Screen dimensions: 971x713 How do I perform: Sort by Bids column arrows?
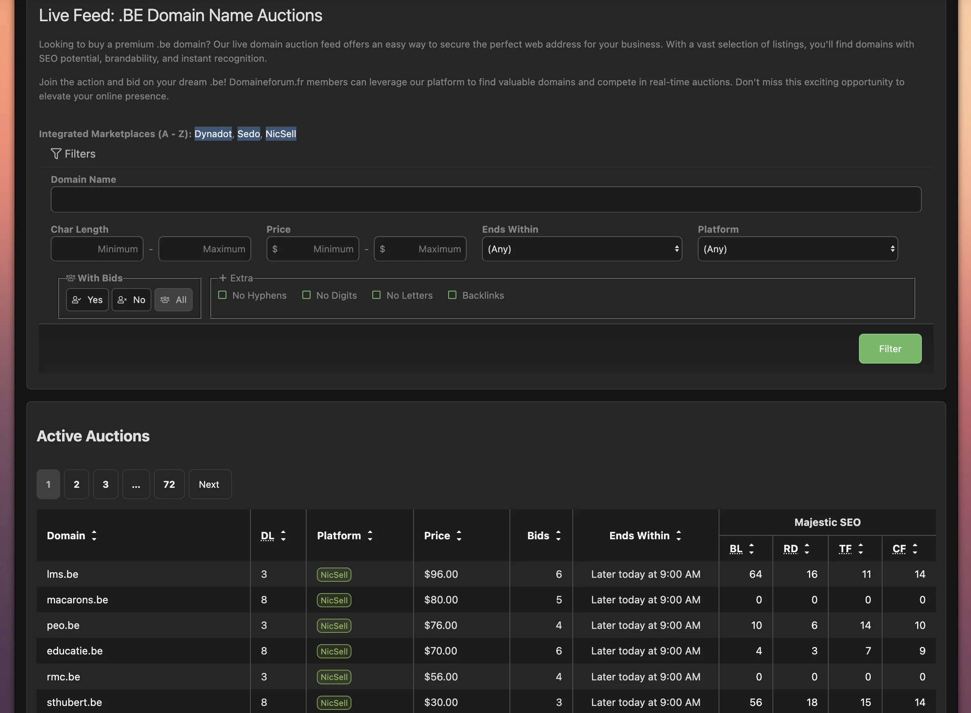coord(558,536)
